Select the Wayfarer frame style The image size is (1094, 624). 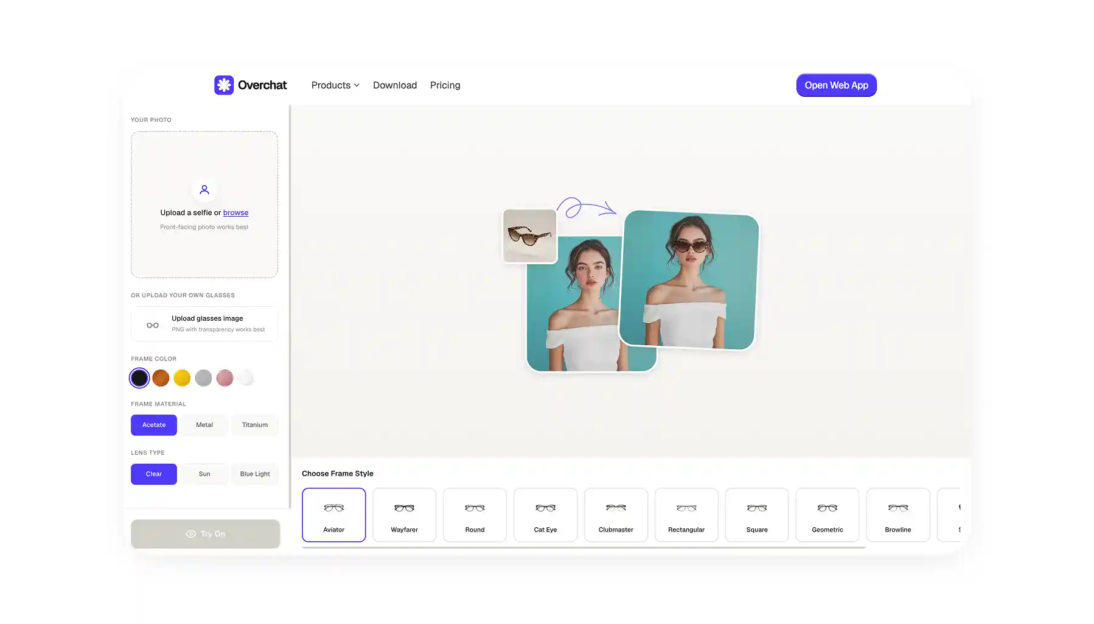404,514
